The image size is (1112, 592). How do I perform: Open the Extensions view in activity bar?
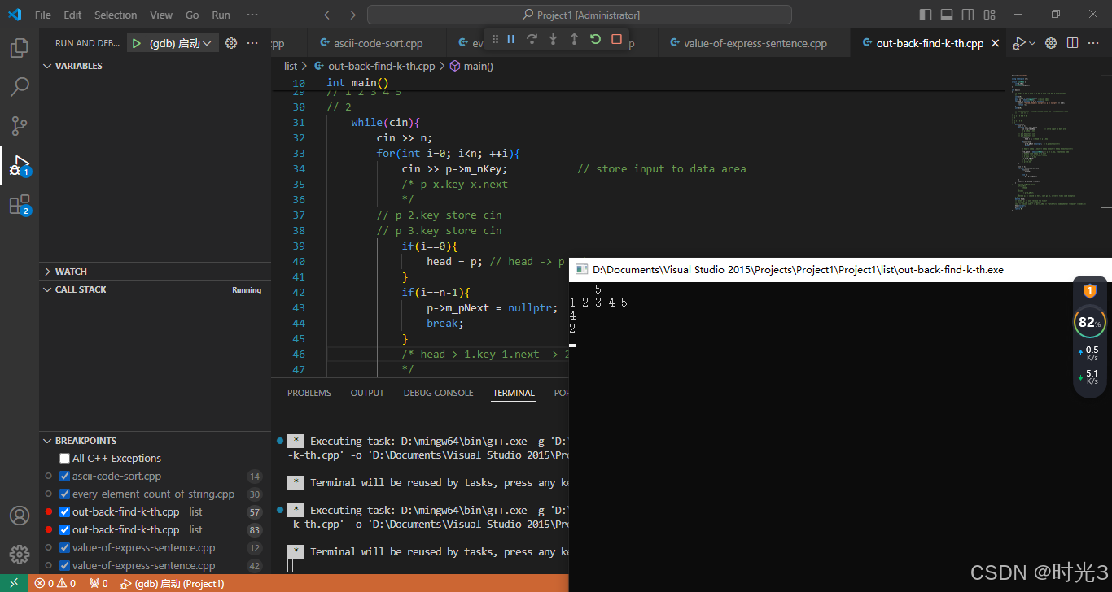pos(20,205)
